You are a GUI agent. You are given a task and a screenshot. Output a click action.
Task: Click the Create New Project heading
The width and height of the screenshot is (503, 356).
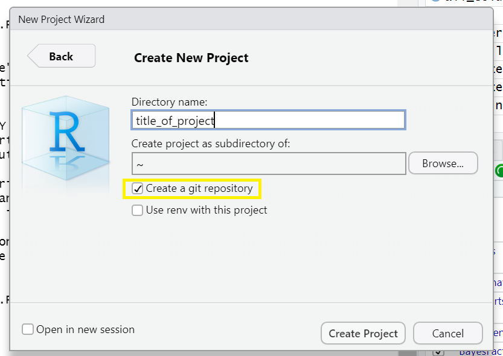coord(191,58)
